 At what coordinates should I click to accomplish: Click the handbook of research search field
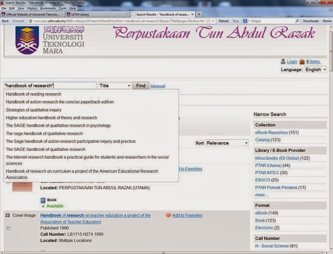(x=50, y=86)
